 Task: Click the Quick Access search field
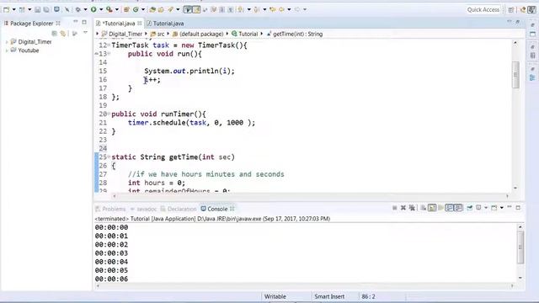(x=483, y=9)
